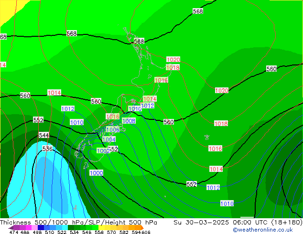Click the legend value 570
Viewport: 303px width, 234px height.
111,232
